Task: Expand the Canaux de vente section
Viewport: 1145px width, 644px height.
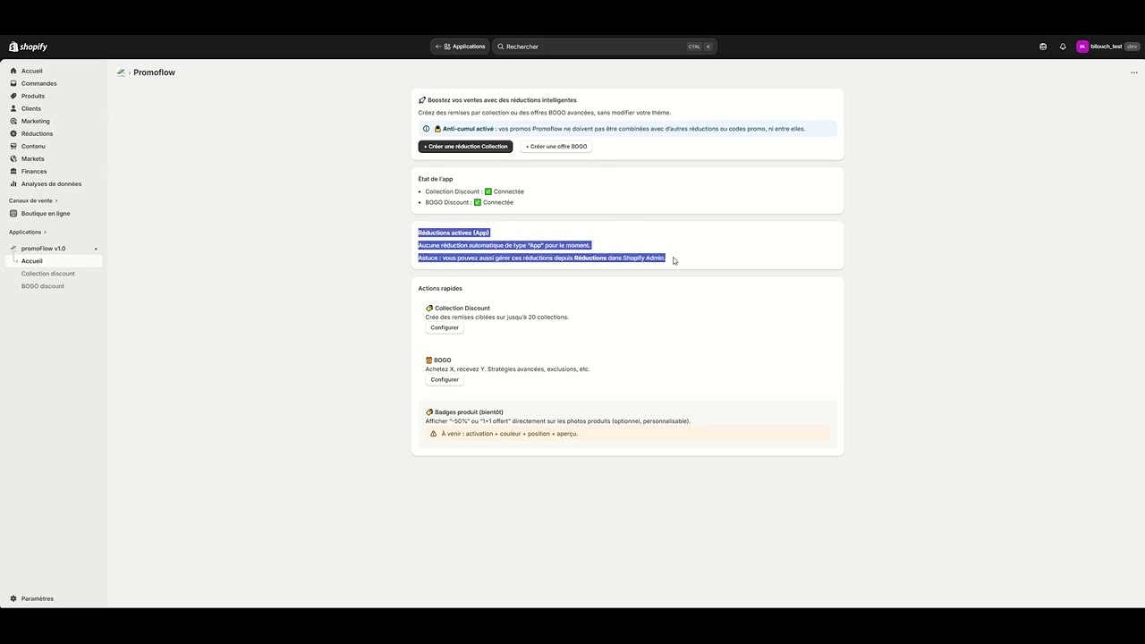Action: 33,200
